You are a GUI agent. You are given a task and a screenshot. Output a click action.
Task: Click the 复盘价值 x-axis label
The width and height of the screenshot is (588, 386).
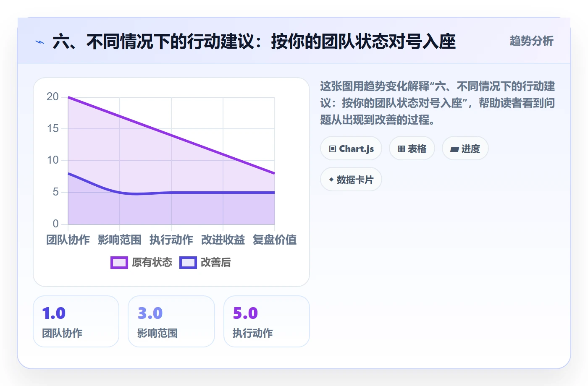coord(275,240)
